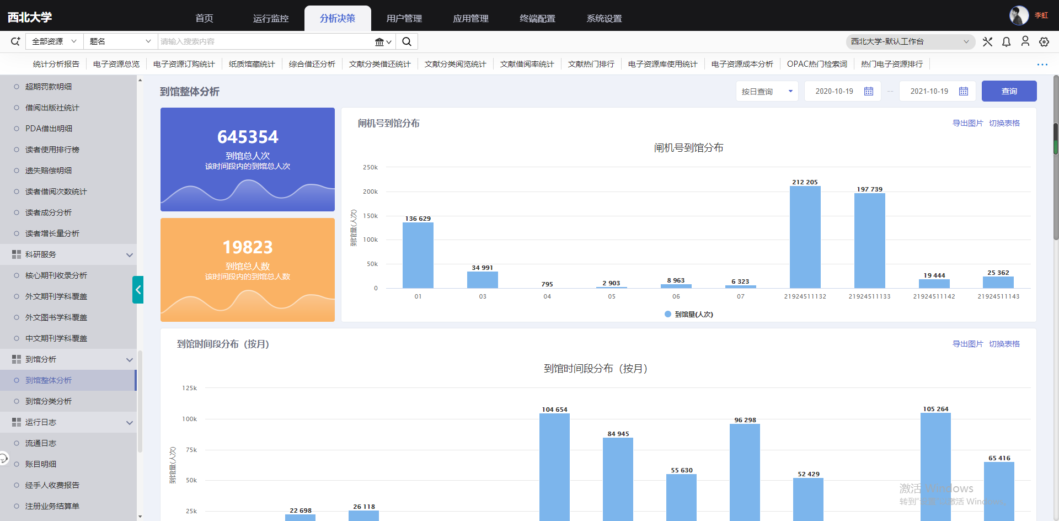
Task: Open the settings gear icon
Action: point(1044,42)
